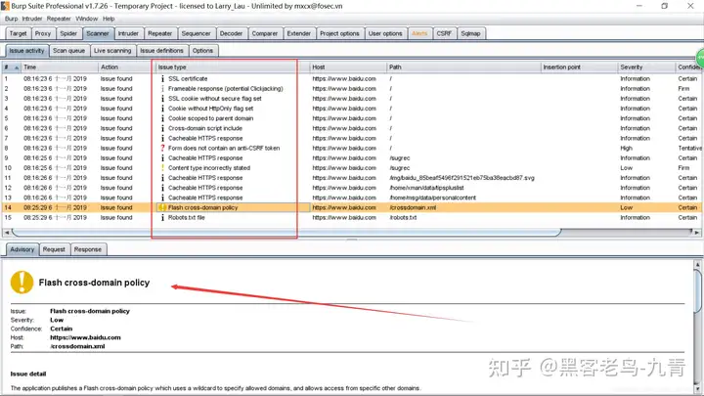
Task: Open the Burp menu
Action: click(11, 19)
